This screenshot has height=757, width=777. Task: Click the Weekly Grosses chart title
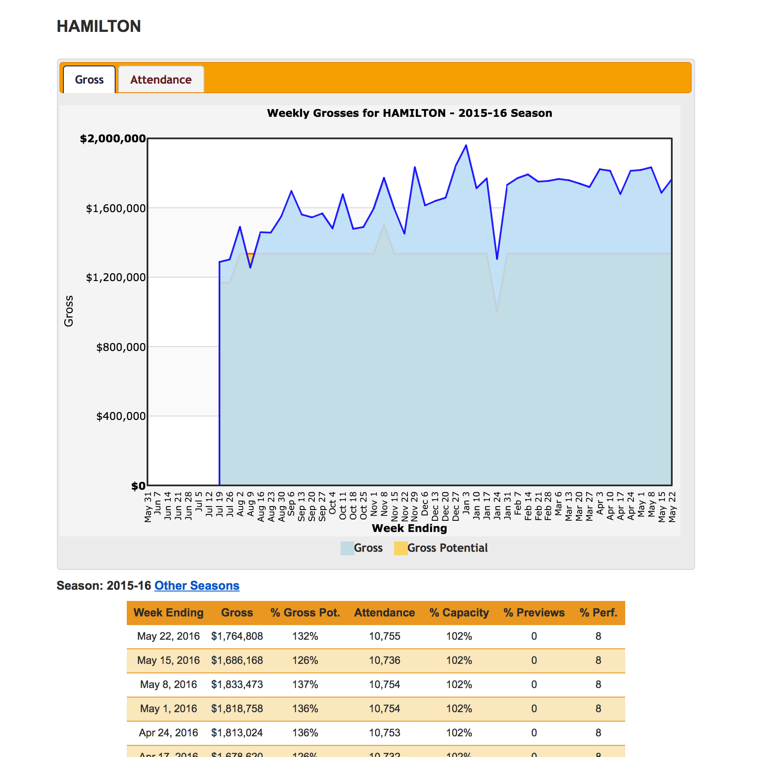click(x=409, y=113)
